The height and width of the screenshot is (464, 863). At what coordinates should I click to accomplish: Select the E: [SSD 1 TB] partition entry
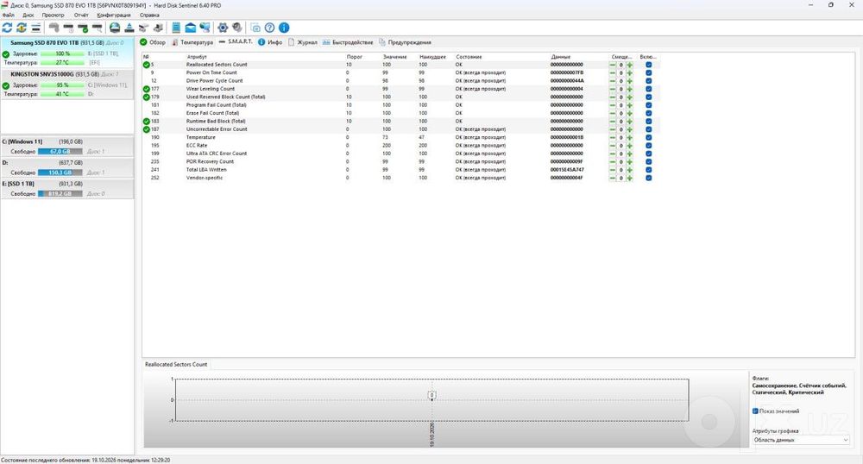67,189
